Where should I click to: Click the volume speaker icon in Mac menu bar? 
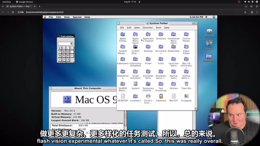click(x=206, y=17)
